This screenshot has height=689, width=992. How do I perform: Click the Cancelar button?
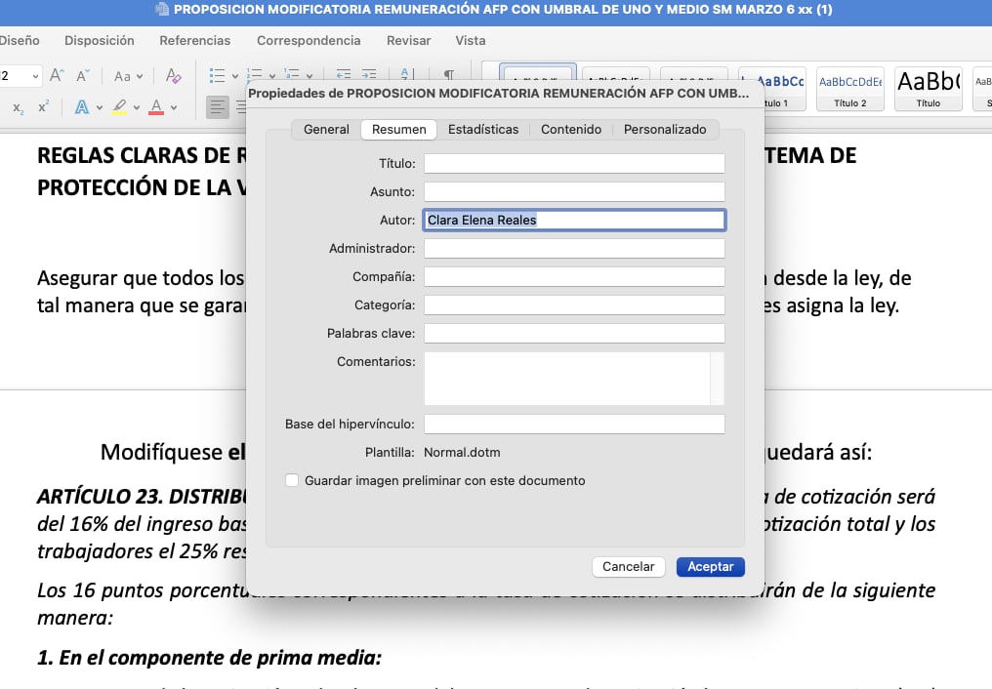[x=628, y=566]
